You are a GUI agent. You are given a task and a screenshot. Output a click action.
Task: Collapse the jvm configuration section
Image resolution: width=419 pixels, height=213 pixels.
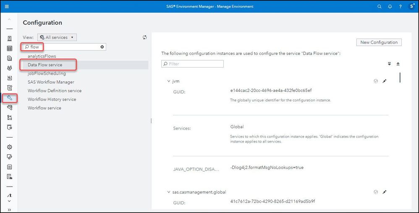[168, 81]
